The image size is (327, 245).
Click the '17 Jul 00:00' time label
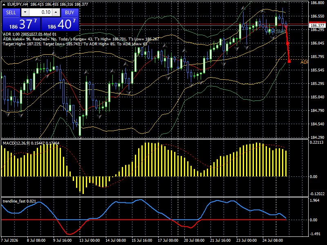(168, 240)
